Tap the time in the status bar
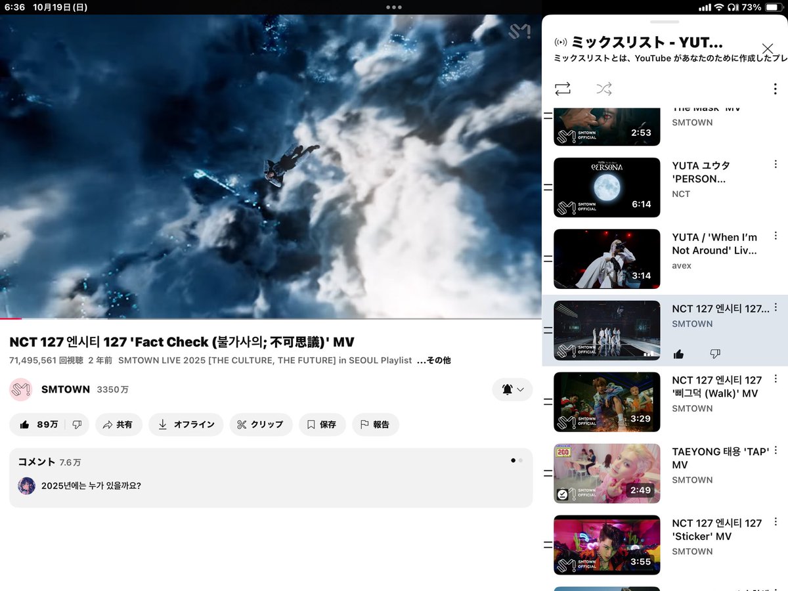788x591 pixels. [14, 7]
